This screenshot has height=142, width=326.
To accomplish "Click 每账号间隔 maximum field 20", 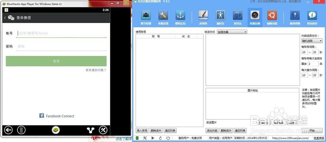I will point(315,52).
